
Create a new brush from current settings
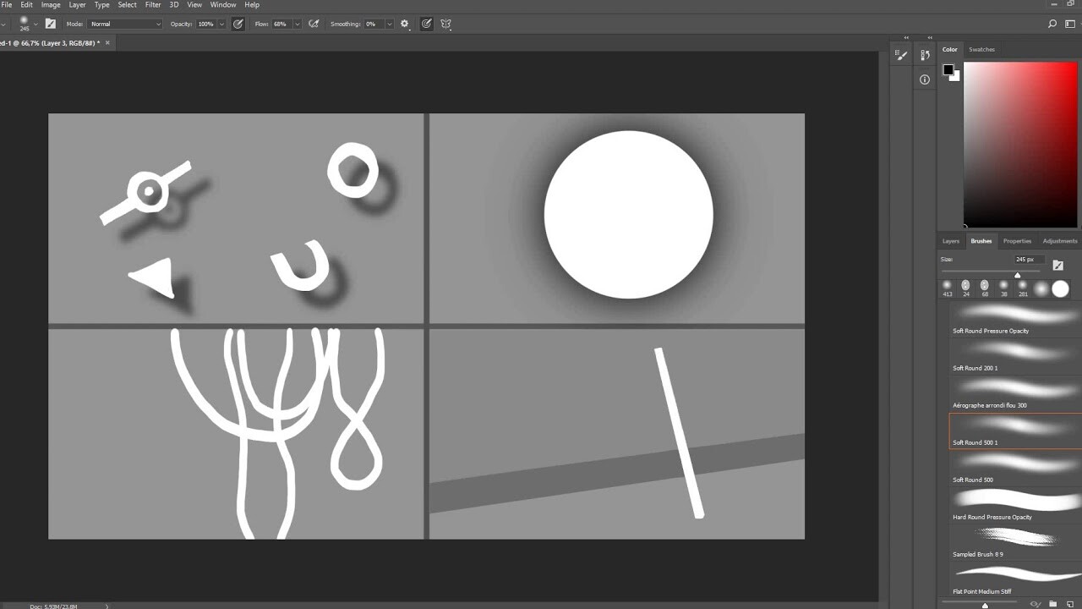(1070, 603)
